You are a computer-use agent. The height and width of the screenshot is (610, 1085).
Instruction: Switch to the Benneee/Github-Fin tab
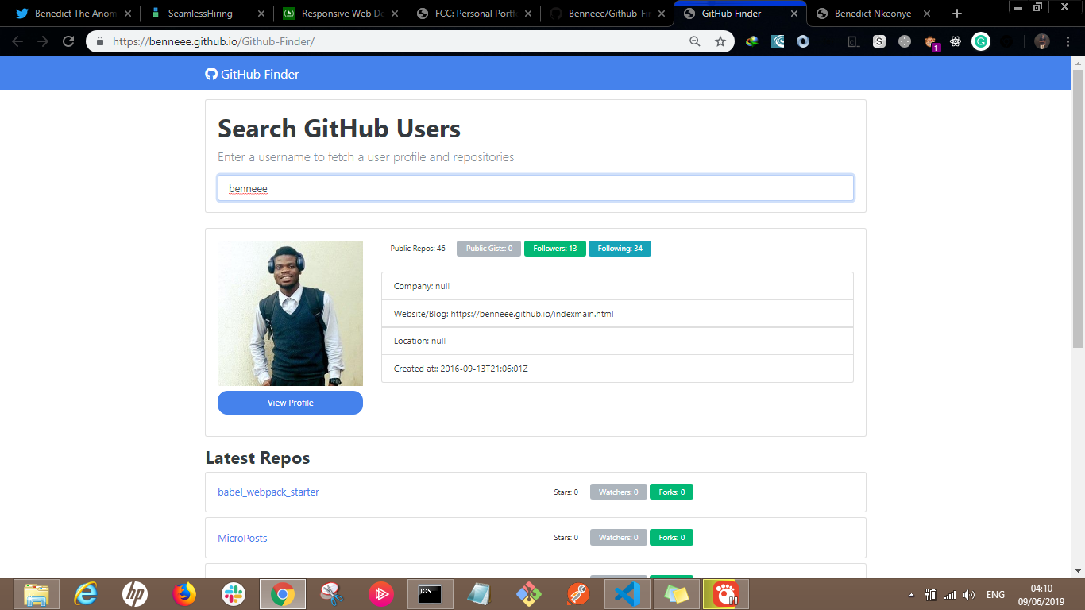click(x=608, y=14)
